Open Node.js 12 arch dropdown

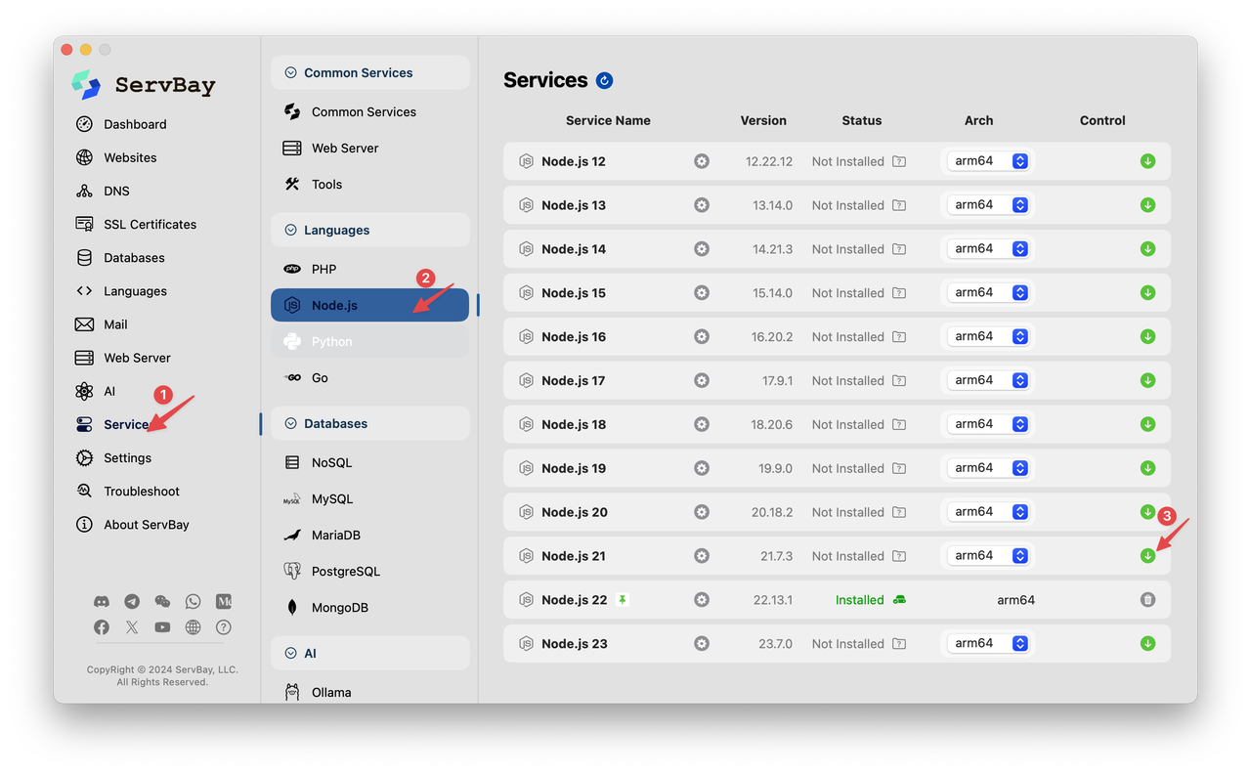click(988, 161)
